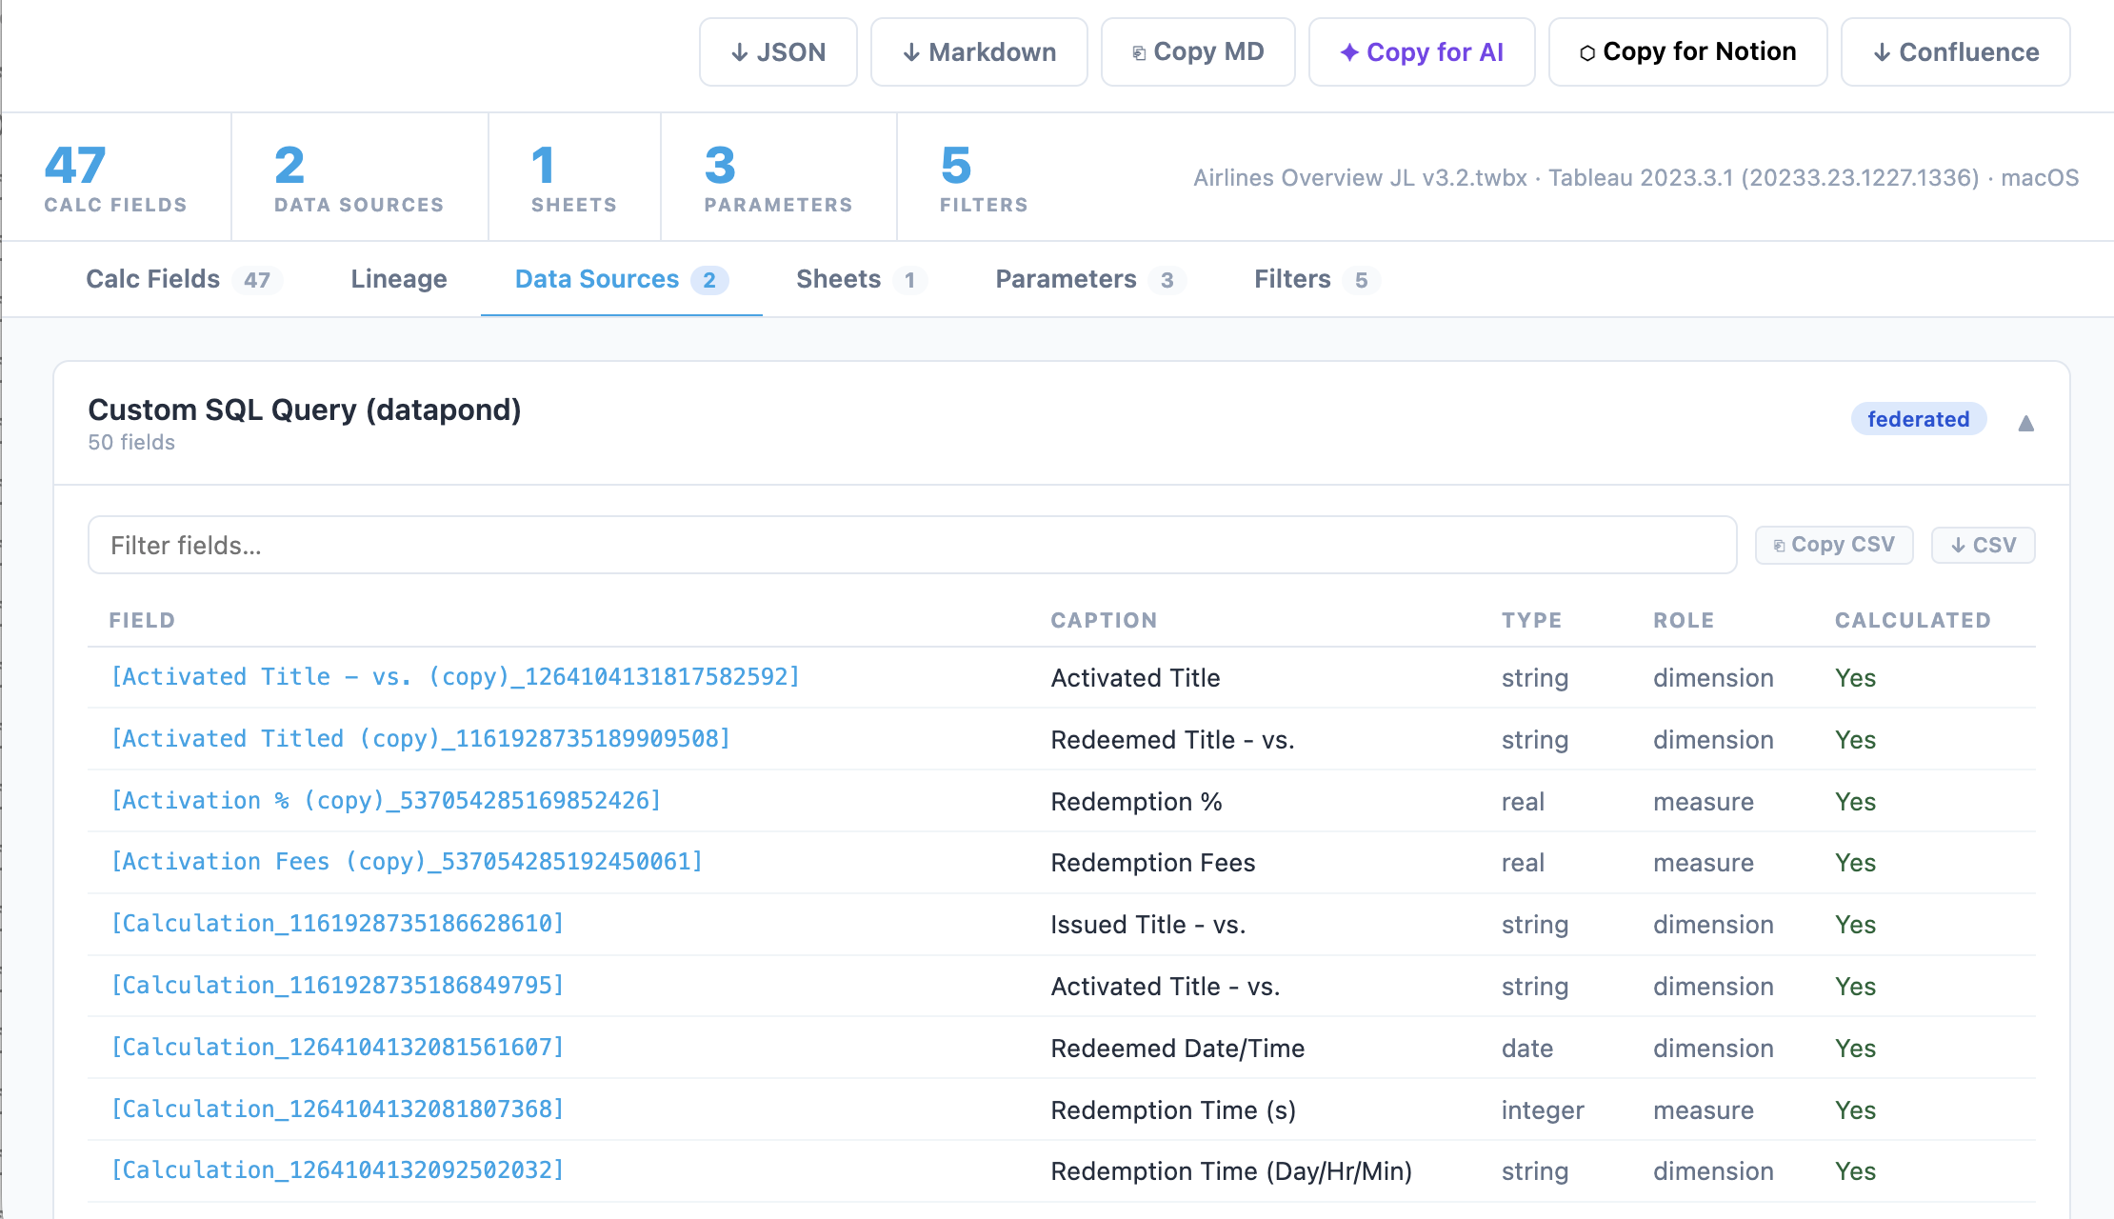The image size is (2114, 1219).
Task: Select field Calculation_1264104132081807368
Action: click(338, 1109)
